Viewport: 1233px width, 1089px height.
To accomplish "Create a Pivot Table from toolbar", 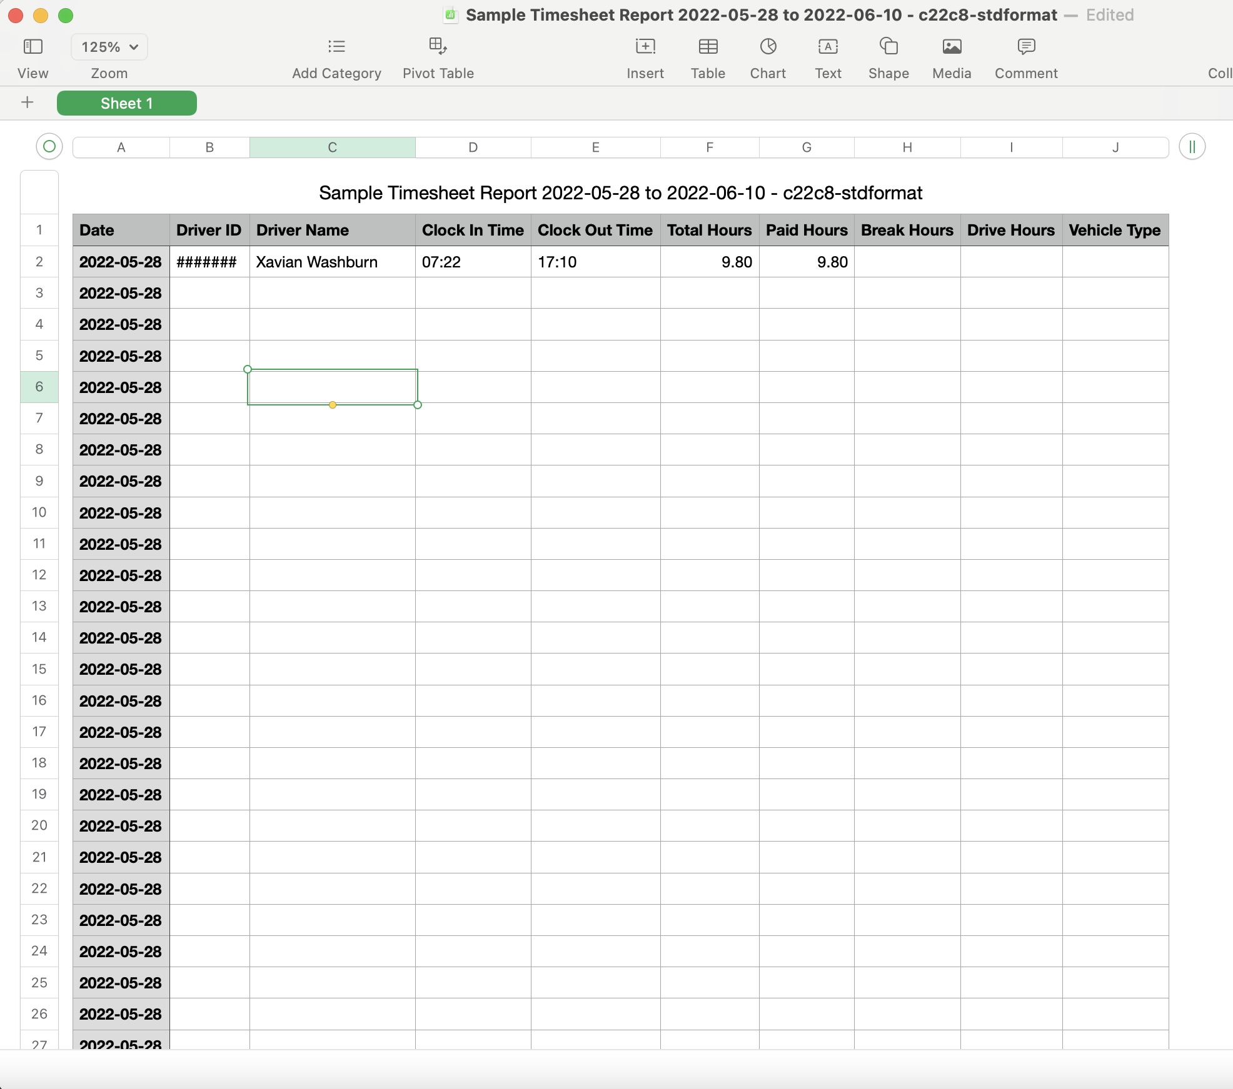I will click(438, 47).
